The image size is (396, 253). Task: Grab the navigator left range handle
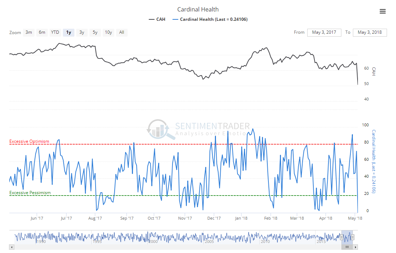[x=341, y=237]
